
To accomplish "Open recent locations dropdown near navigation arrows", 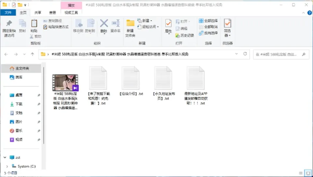I will (24, 54).
